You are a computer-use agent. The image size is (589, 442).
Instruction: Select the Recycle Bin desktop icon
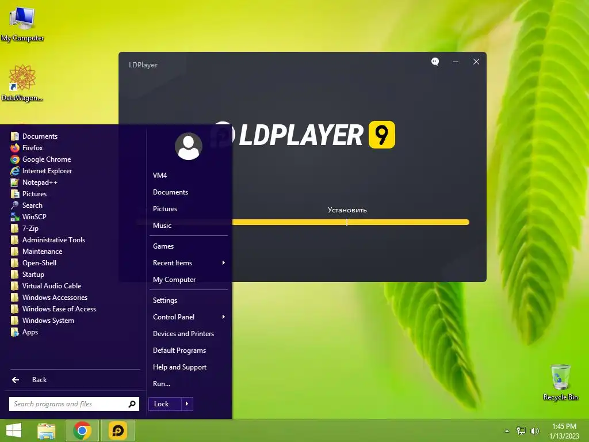pos(560,382)
